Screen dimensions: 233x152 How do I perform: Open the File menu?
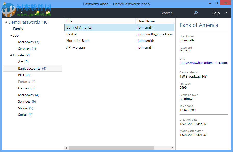pyautogui.click(x=12, y=13)
